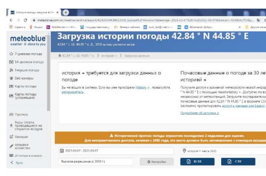This screenshot has width=266, height=176.
Task: Open the Другие закладки folder
Action: tap(255, 27)
